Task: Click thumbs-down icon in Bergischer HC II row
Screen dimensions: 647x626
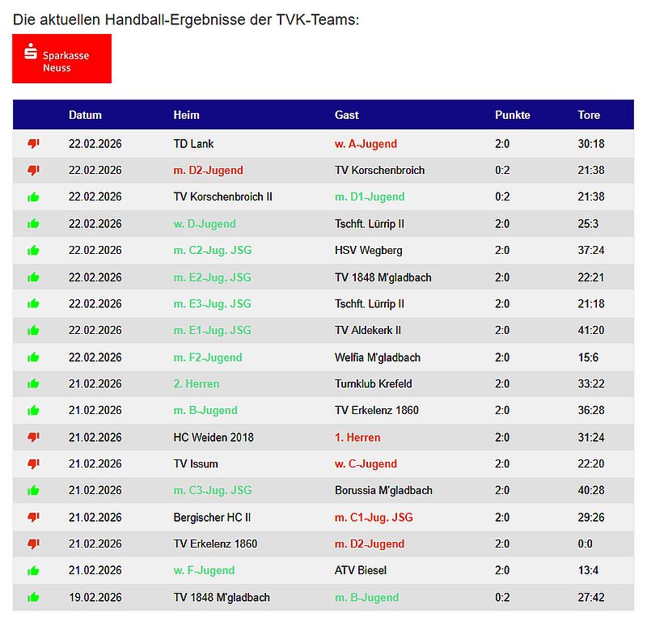Action: [x=33, y=518]
